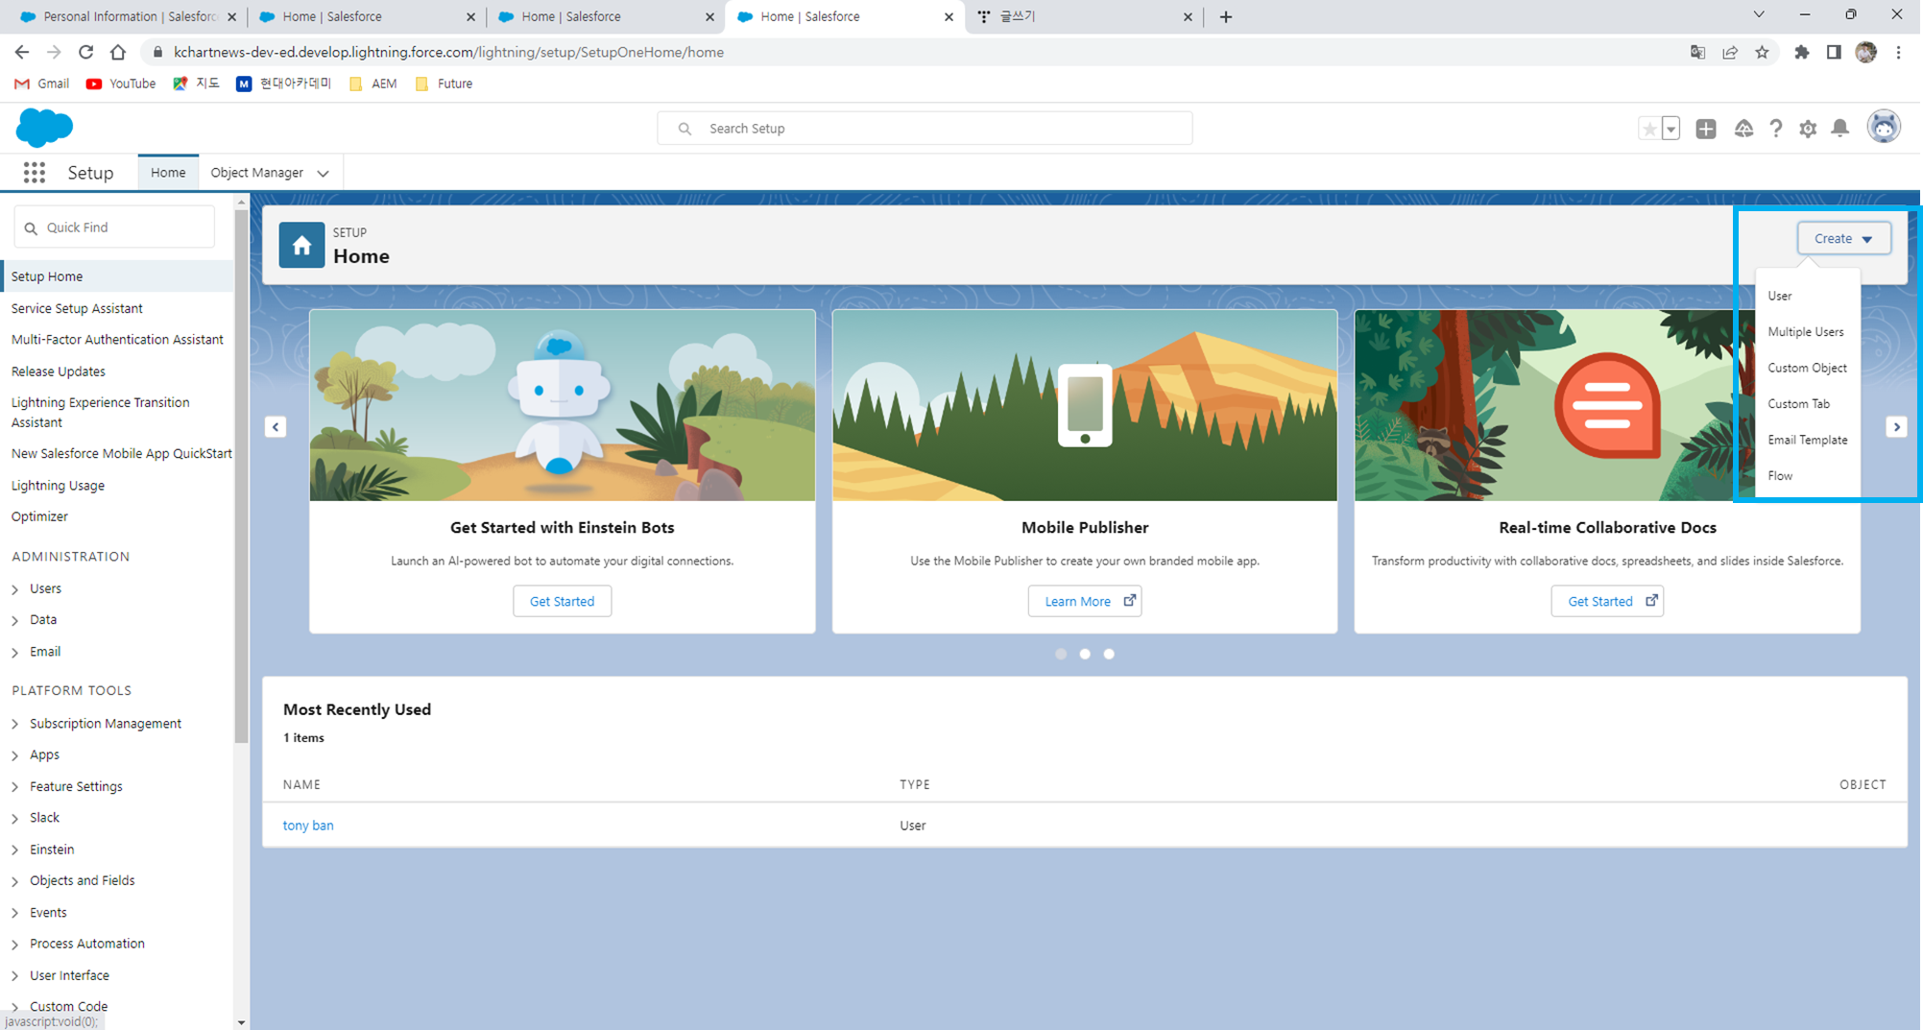Open the Gmail bookmark
Image resolution: width=1923 pixels, height=1030 pixels.
[41, 84]
